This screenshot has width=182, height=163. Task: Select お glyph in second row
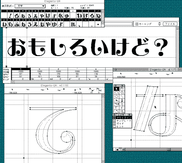coord(41,24)
